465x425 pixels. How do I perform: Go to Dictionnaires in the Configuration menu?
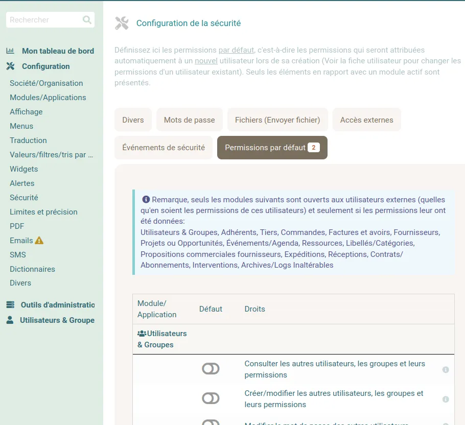(32, 269)
